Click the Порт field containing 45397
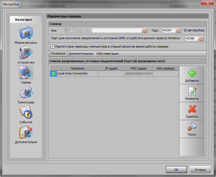The image size is (216, 177). (169, 31)
